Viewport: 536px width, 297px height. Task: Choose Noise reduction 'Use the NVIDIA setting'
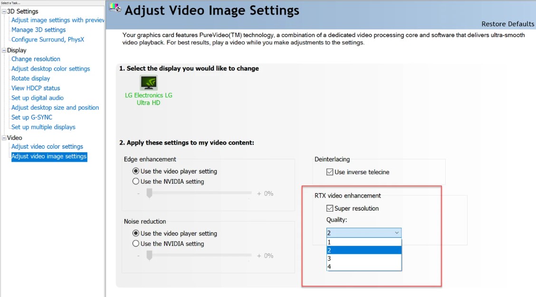point(136,243)
